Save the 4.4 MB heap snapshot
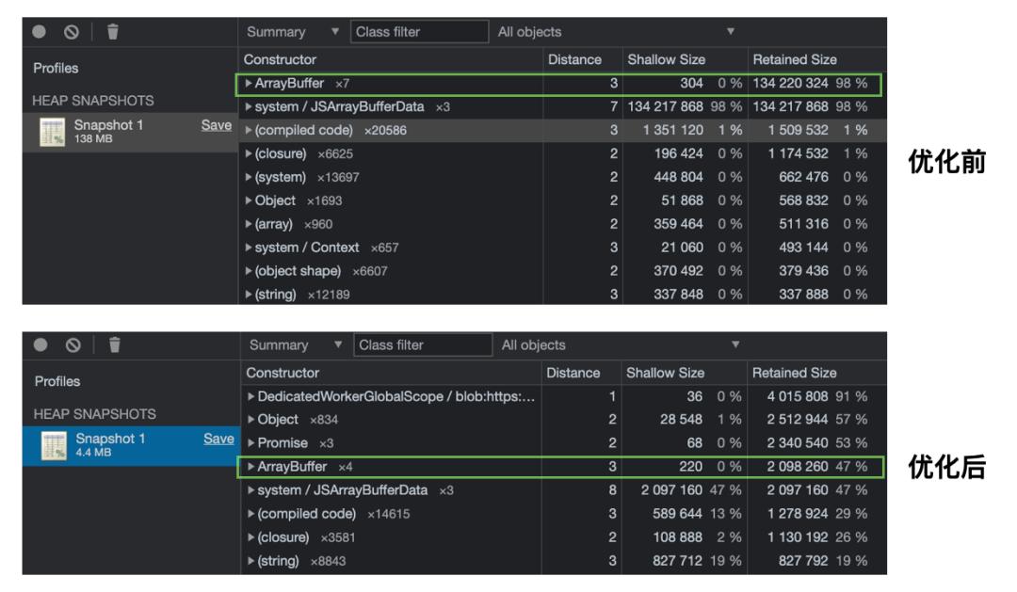 217,439
